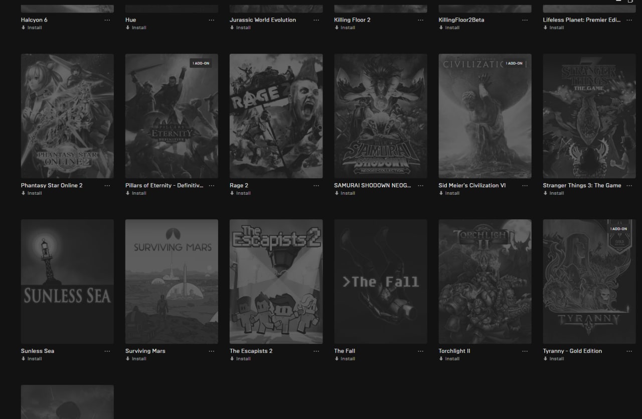
Task: Open options menu for Pillars of Eternity
Action: (x=212, y=186)
